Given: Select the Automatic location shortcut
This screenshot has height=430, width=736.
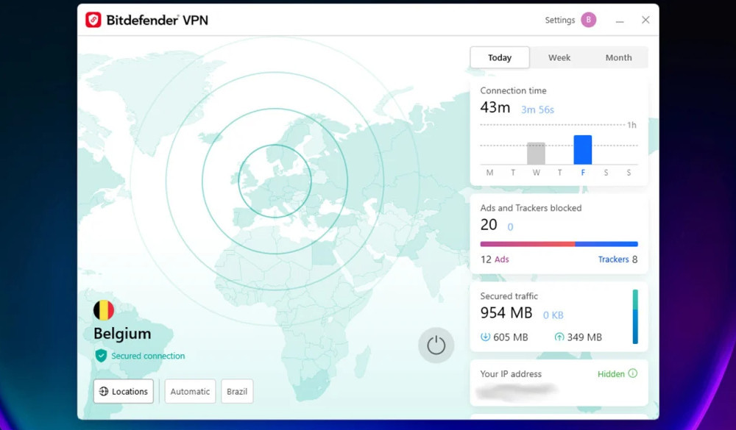Looking at the screenshot, I should coord(190,391).
